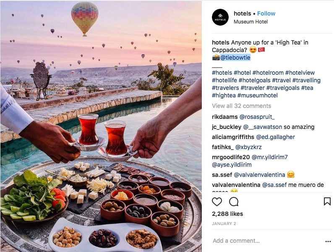Open the three-dot more options menu
334x252 pixels.
(328, 241)
